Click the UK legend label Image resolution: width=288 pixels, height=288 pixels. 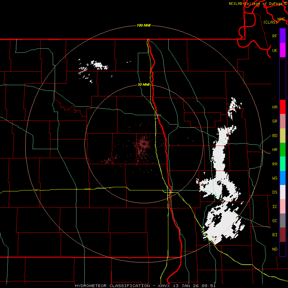(275, 50)
